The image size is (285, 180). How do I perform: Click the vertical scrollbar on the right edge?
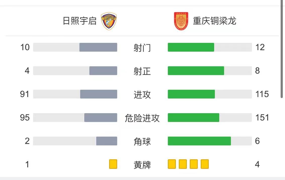(282, 49)
